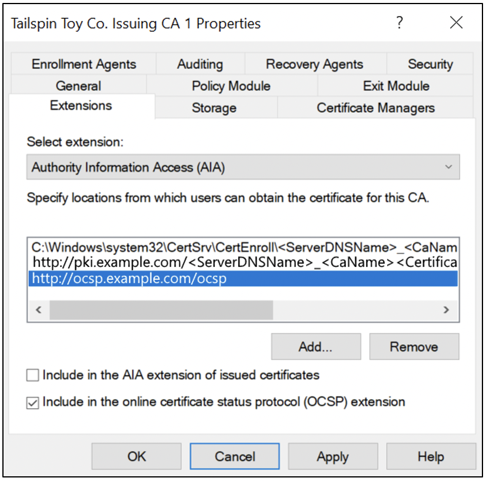Click the Apply button

(x=333, y=456)
